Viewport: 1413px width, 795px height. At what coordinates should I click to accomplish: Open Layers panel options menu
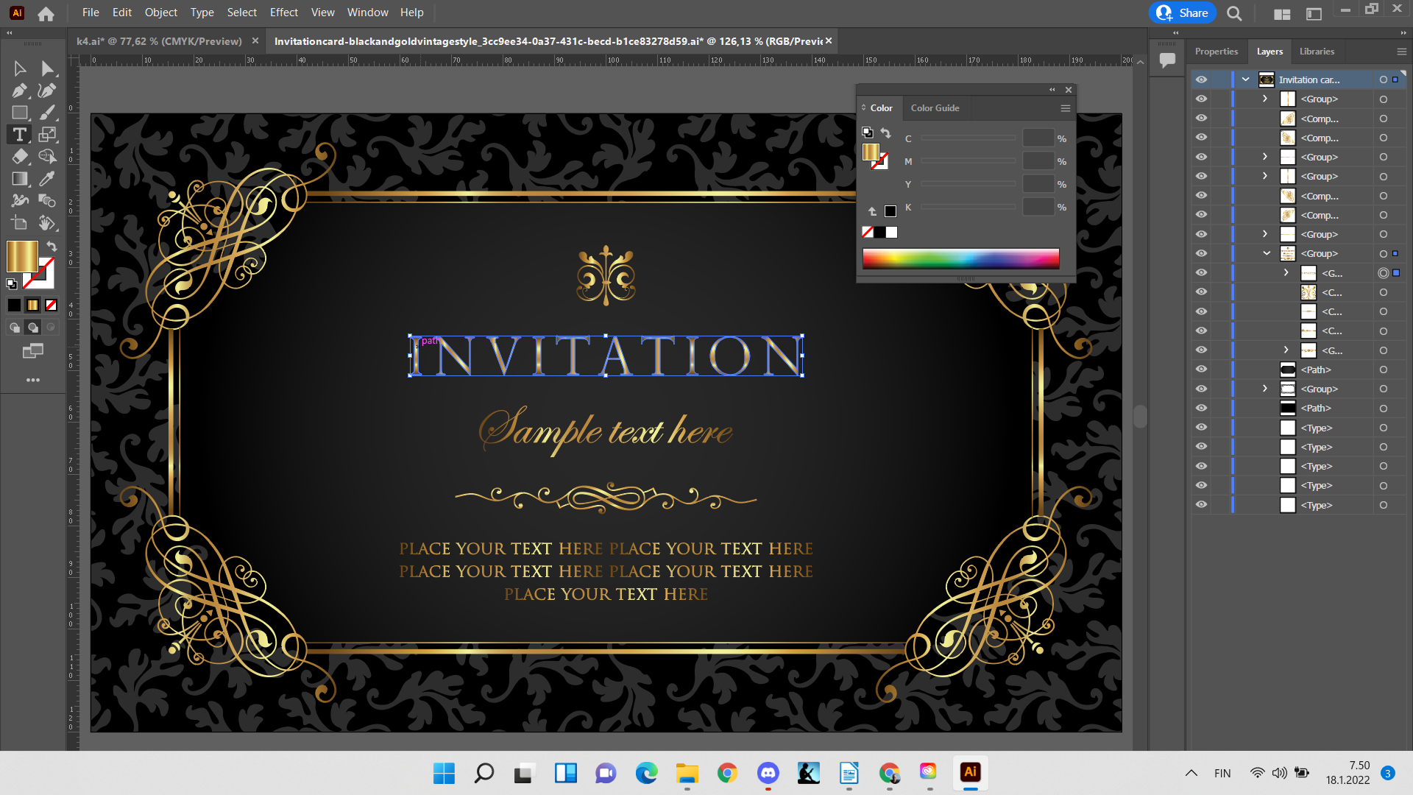(1401, 52)
